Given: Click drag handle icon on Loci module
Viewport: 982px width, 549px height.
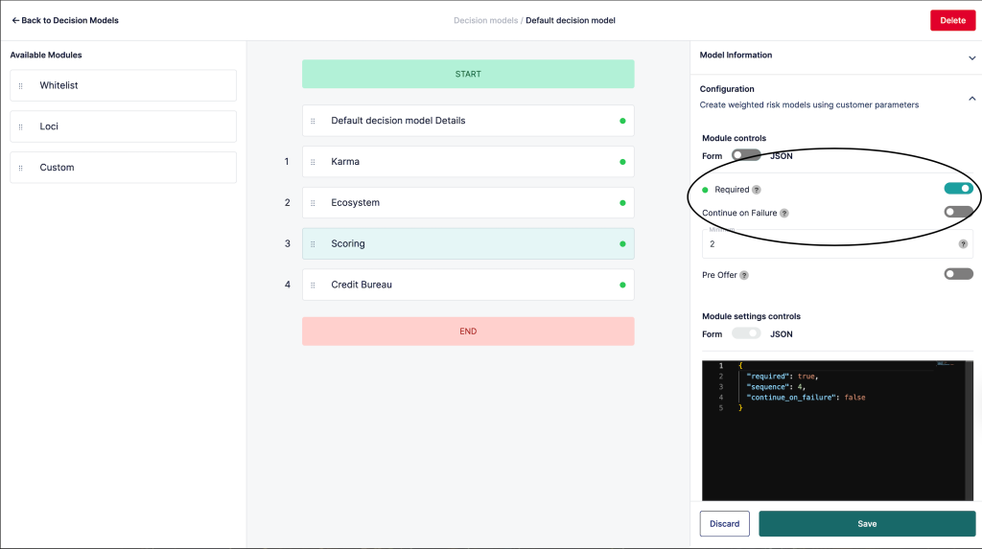Looking at the screenshot, I should pos(21,126).
